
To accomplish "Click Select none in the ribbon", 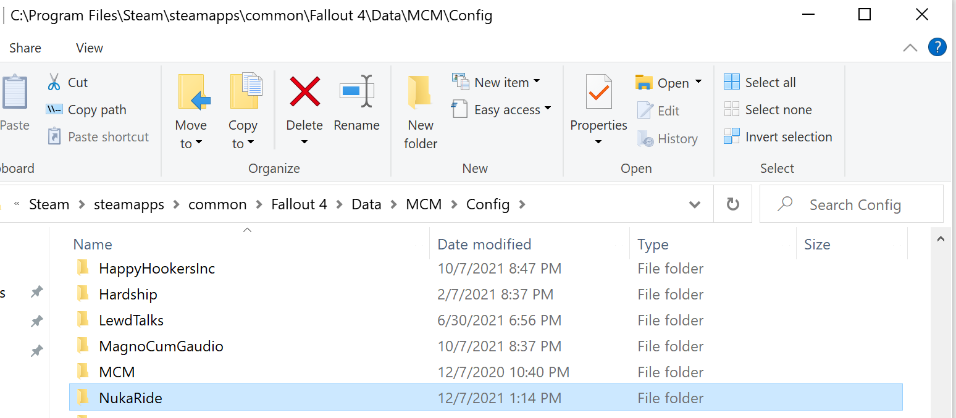I will click(x=768, y=110).
